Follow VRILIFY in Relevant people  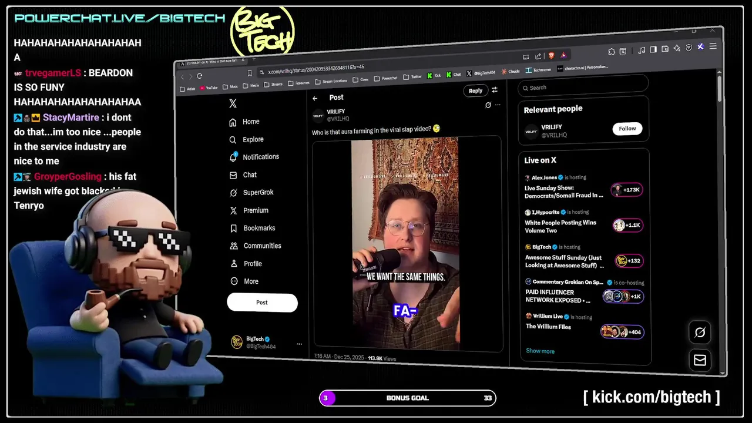(627, 129)
